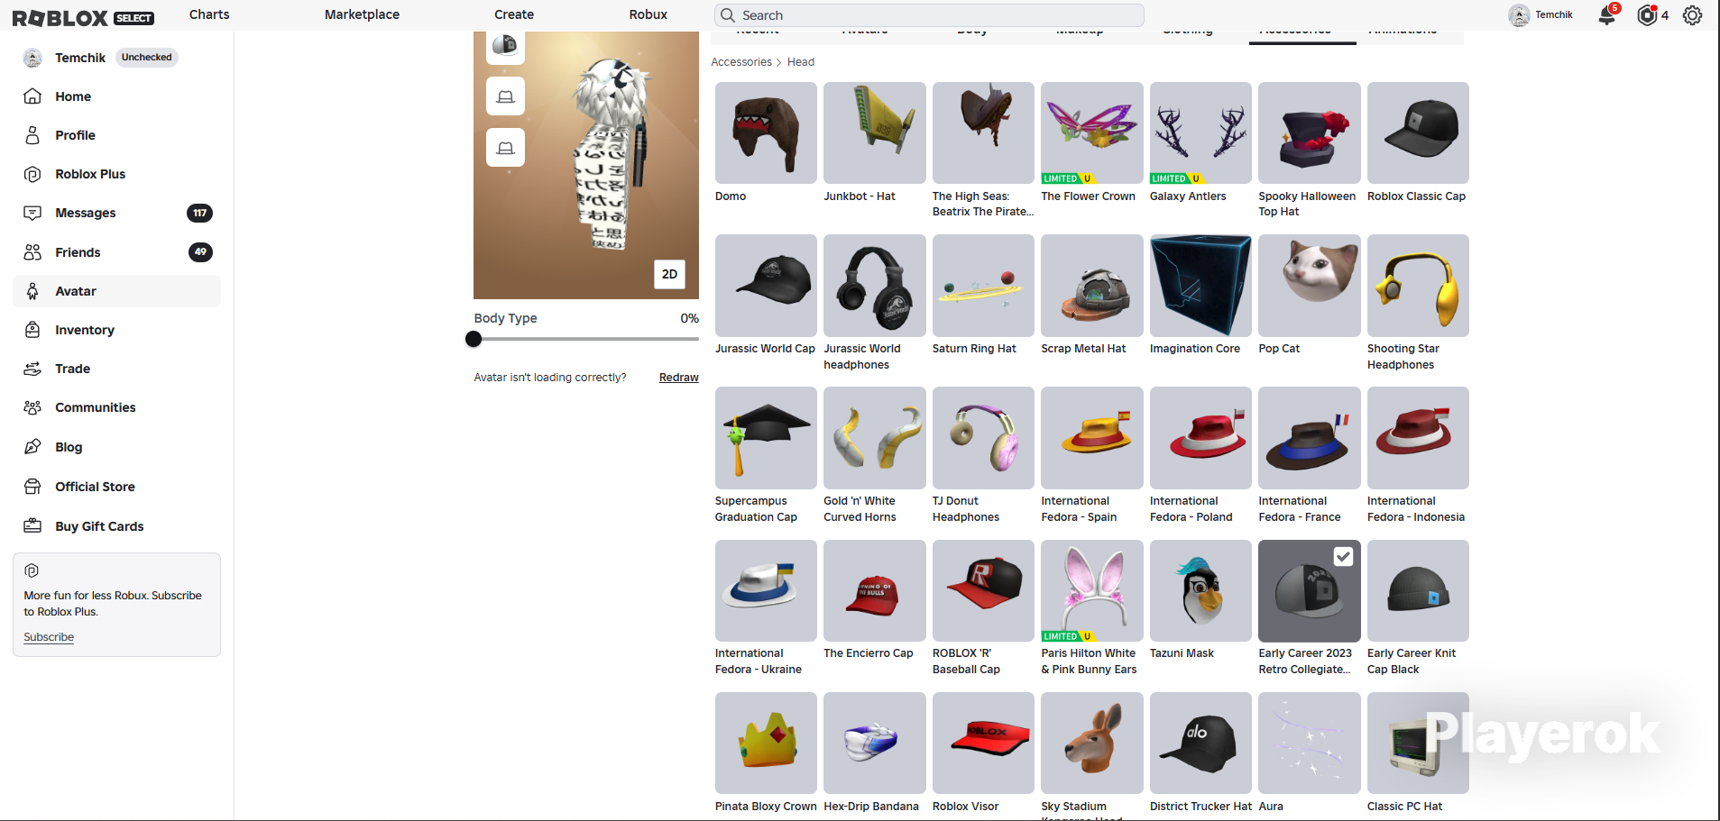Image resolution: width=1720 pixels, height=821 pixels.
Task: Click the International Fedora - Indonesia name
Action: 1416,509
